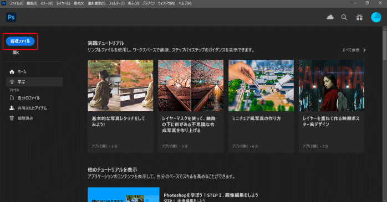Open the ウィンドウ(W) menu

click(x=166, y=3)
